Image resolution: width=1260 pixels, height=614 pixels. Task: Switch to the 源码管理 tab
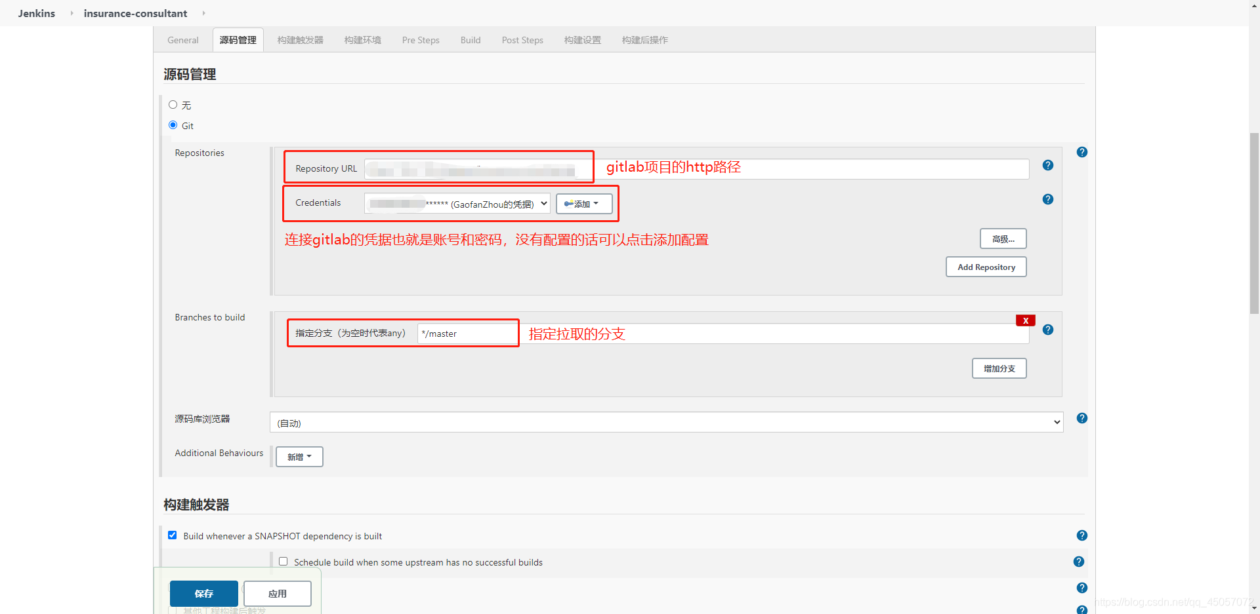238,40
